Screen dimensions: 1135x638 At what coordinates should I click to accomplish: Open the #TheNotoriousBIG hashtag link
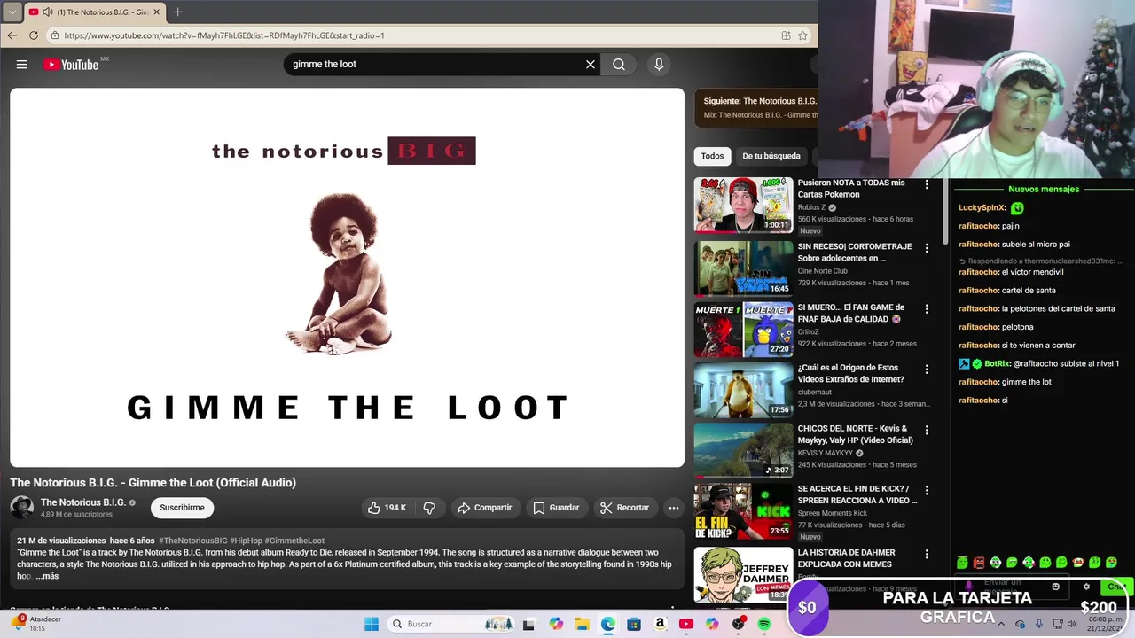pyautogui.click(x=193, y=541)
